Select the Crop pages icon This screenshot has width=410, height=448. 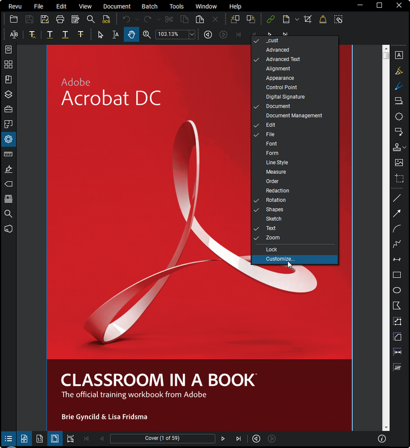(x=308, y=20)
